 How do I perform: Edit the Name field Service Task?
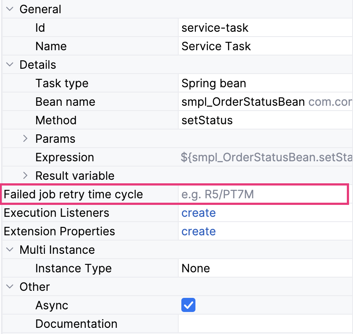tap(264, 46)
